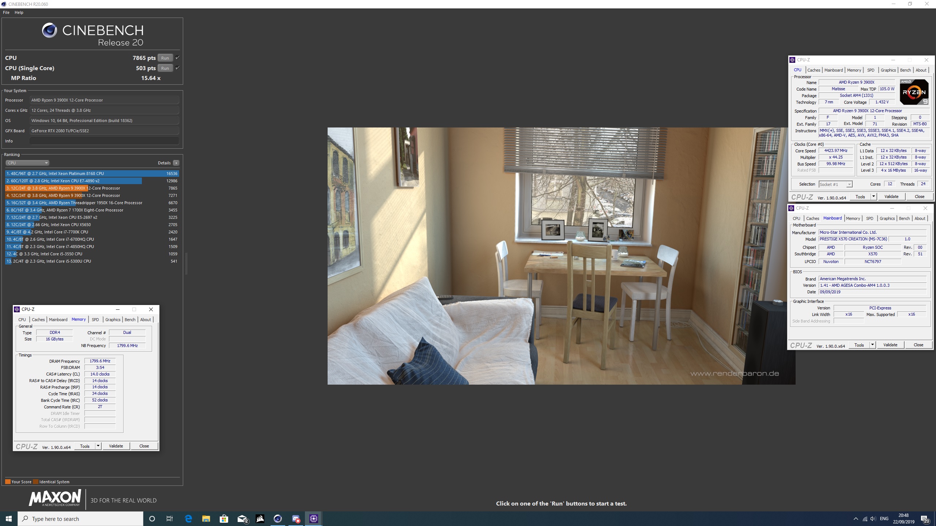
Task: Open Tools dropdown arrow in mainboard CPU-Z window
Action: [872, 345]
